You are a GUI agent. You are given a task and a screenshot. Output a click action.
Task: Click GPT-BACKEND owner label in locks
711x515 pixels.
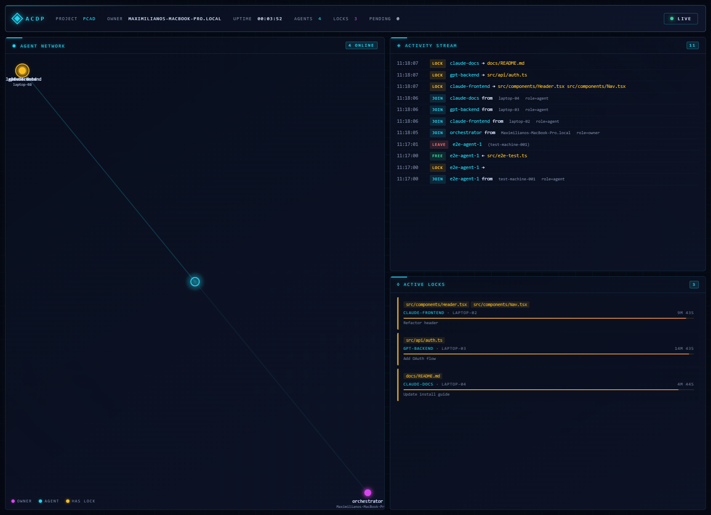(418, 349)
